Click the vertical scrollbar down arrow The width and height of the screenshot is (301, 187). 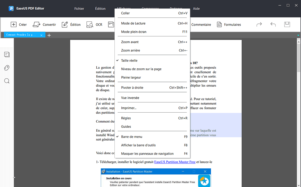click(x=299, y=185)
